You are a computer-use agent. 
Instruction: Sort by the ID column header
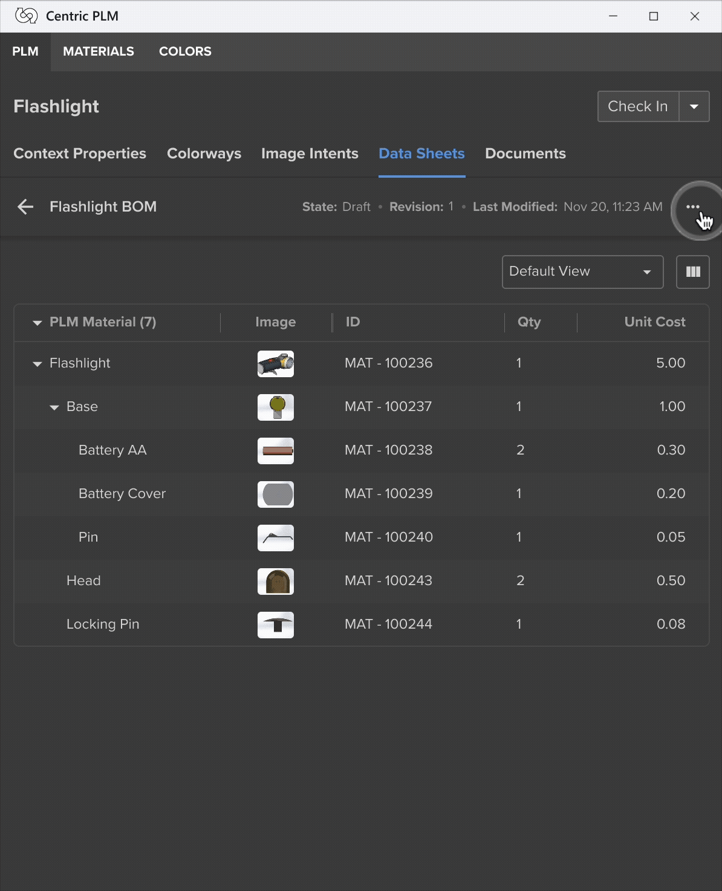[353, 322]
